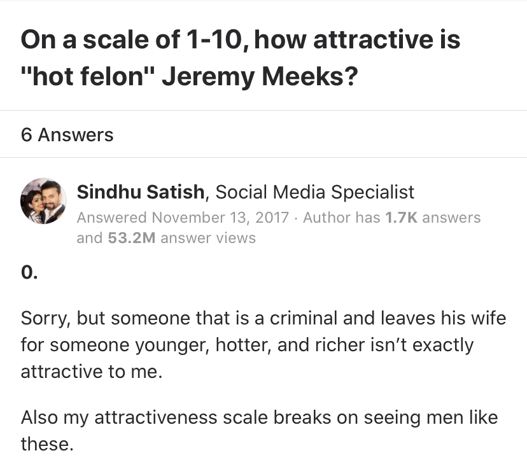Screen dimensions: 527x474
Task: Open Sindhu Satish's profile picture
Action: coord(43,201)
